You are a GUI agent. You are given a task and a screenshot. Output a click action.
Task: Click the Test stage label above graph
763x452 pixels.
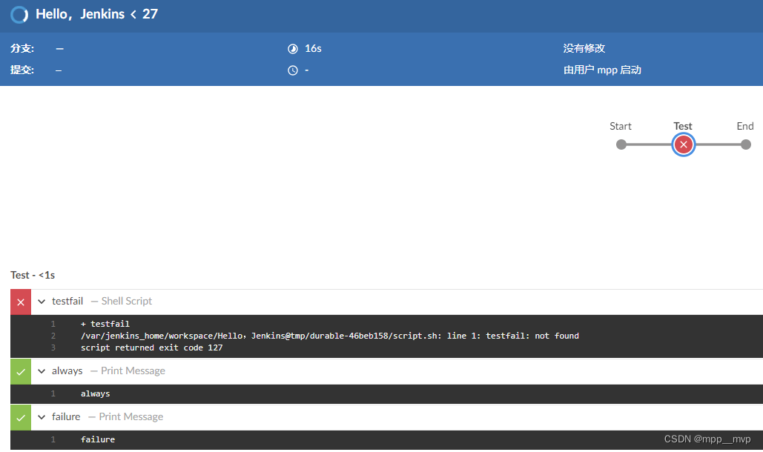[683, 127]
